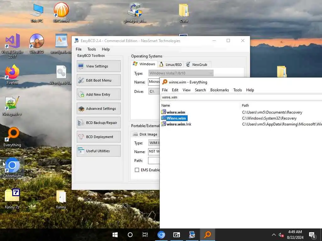Launch Chromium from the desktop
The width and height of the screenshot is (322, 241).
pyautogui.click(x=12, y=168)
